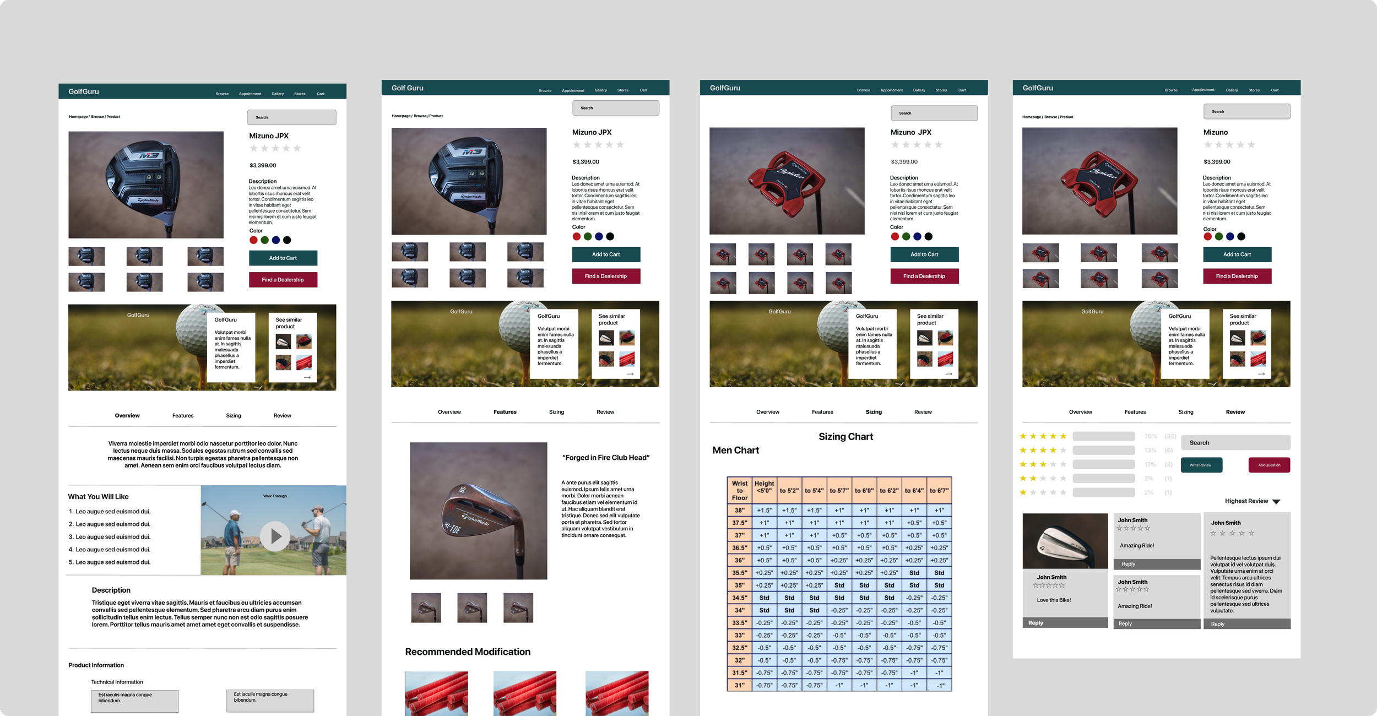
Task: Open first wedge thumbnail below the large wedge photo
Action: click(426, 607)
